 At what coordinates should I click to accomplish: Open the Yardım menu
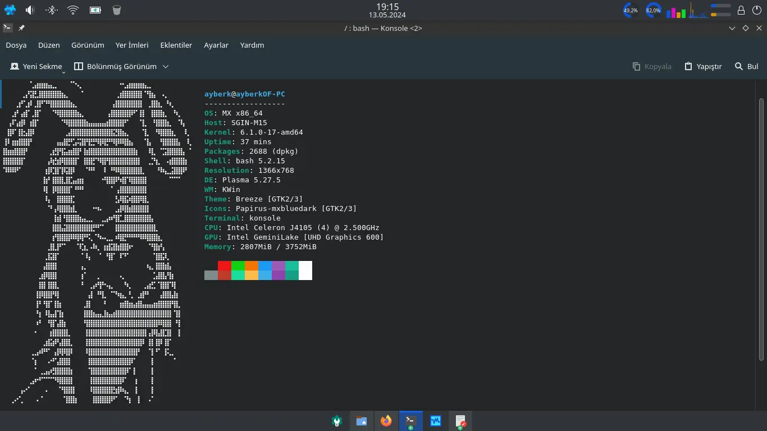252,45
